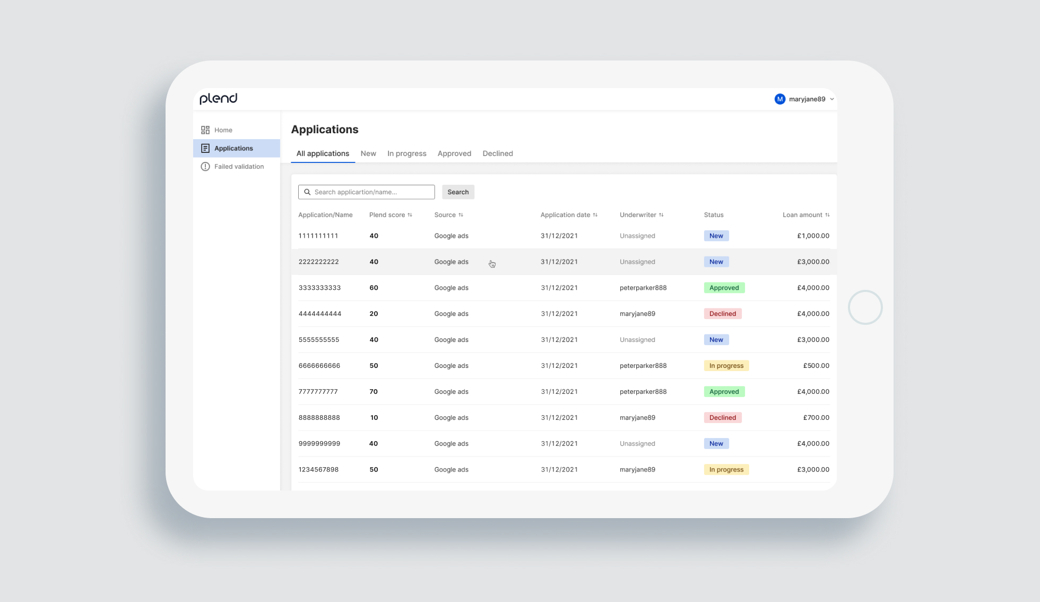The height and width of the screenshot is (602, 1040).
Task: Click the Home grid icon in sidebar
Action: [205, 130]
